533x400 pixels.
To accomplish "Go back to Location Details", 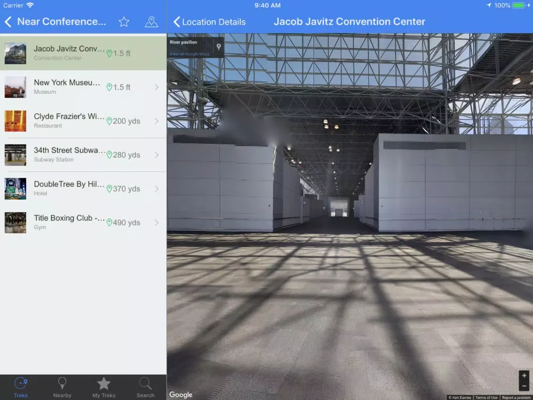I will [x=209, y=22].
